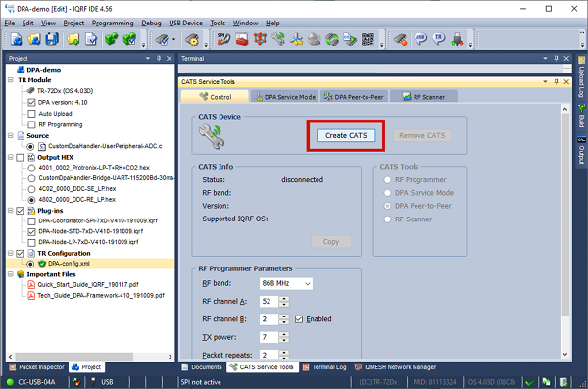588x389 pixels.
Task: Click the document with checkmark toolbar icon
Action: 91,39
